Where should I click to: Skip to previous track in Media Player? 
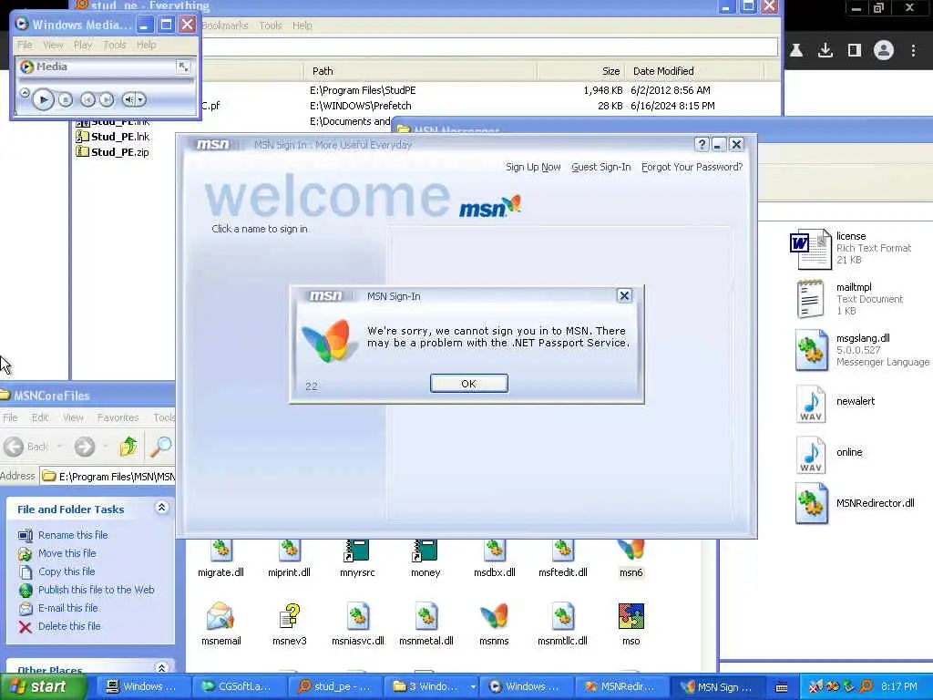click(x=87, y=100)
